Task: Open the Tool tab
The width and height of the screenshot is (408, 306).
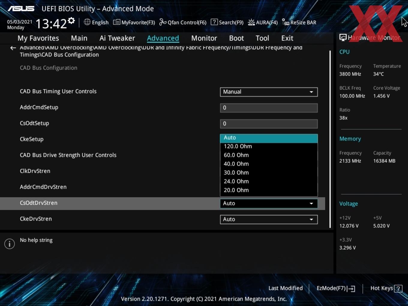Action: coord(262,38)
